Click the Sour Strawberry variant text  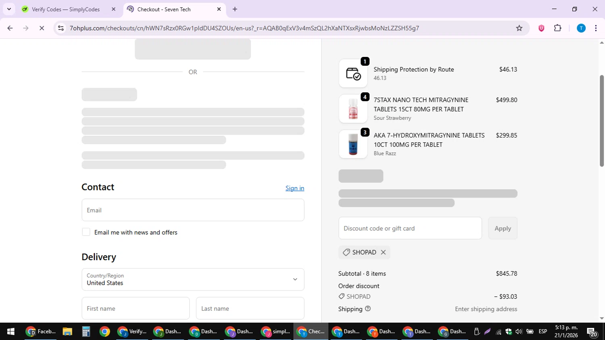392,118
